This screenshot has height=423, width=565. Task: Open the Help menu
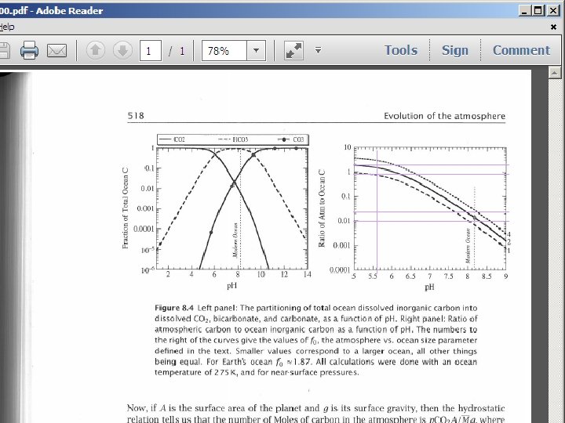[7, 27]
